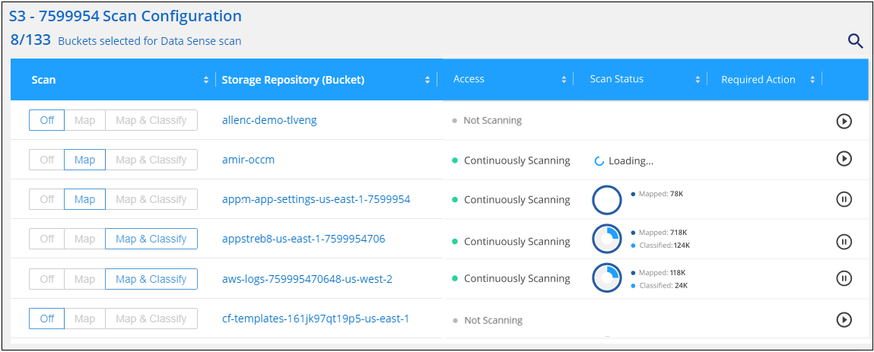
Task: Click the aws-logs scan progress circle
Action: pos(606,277)
